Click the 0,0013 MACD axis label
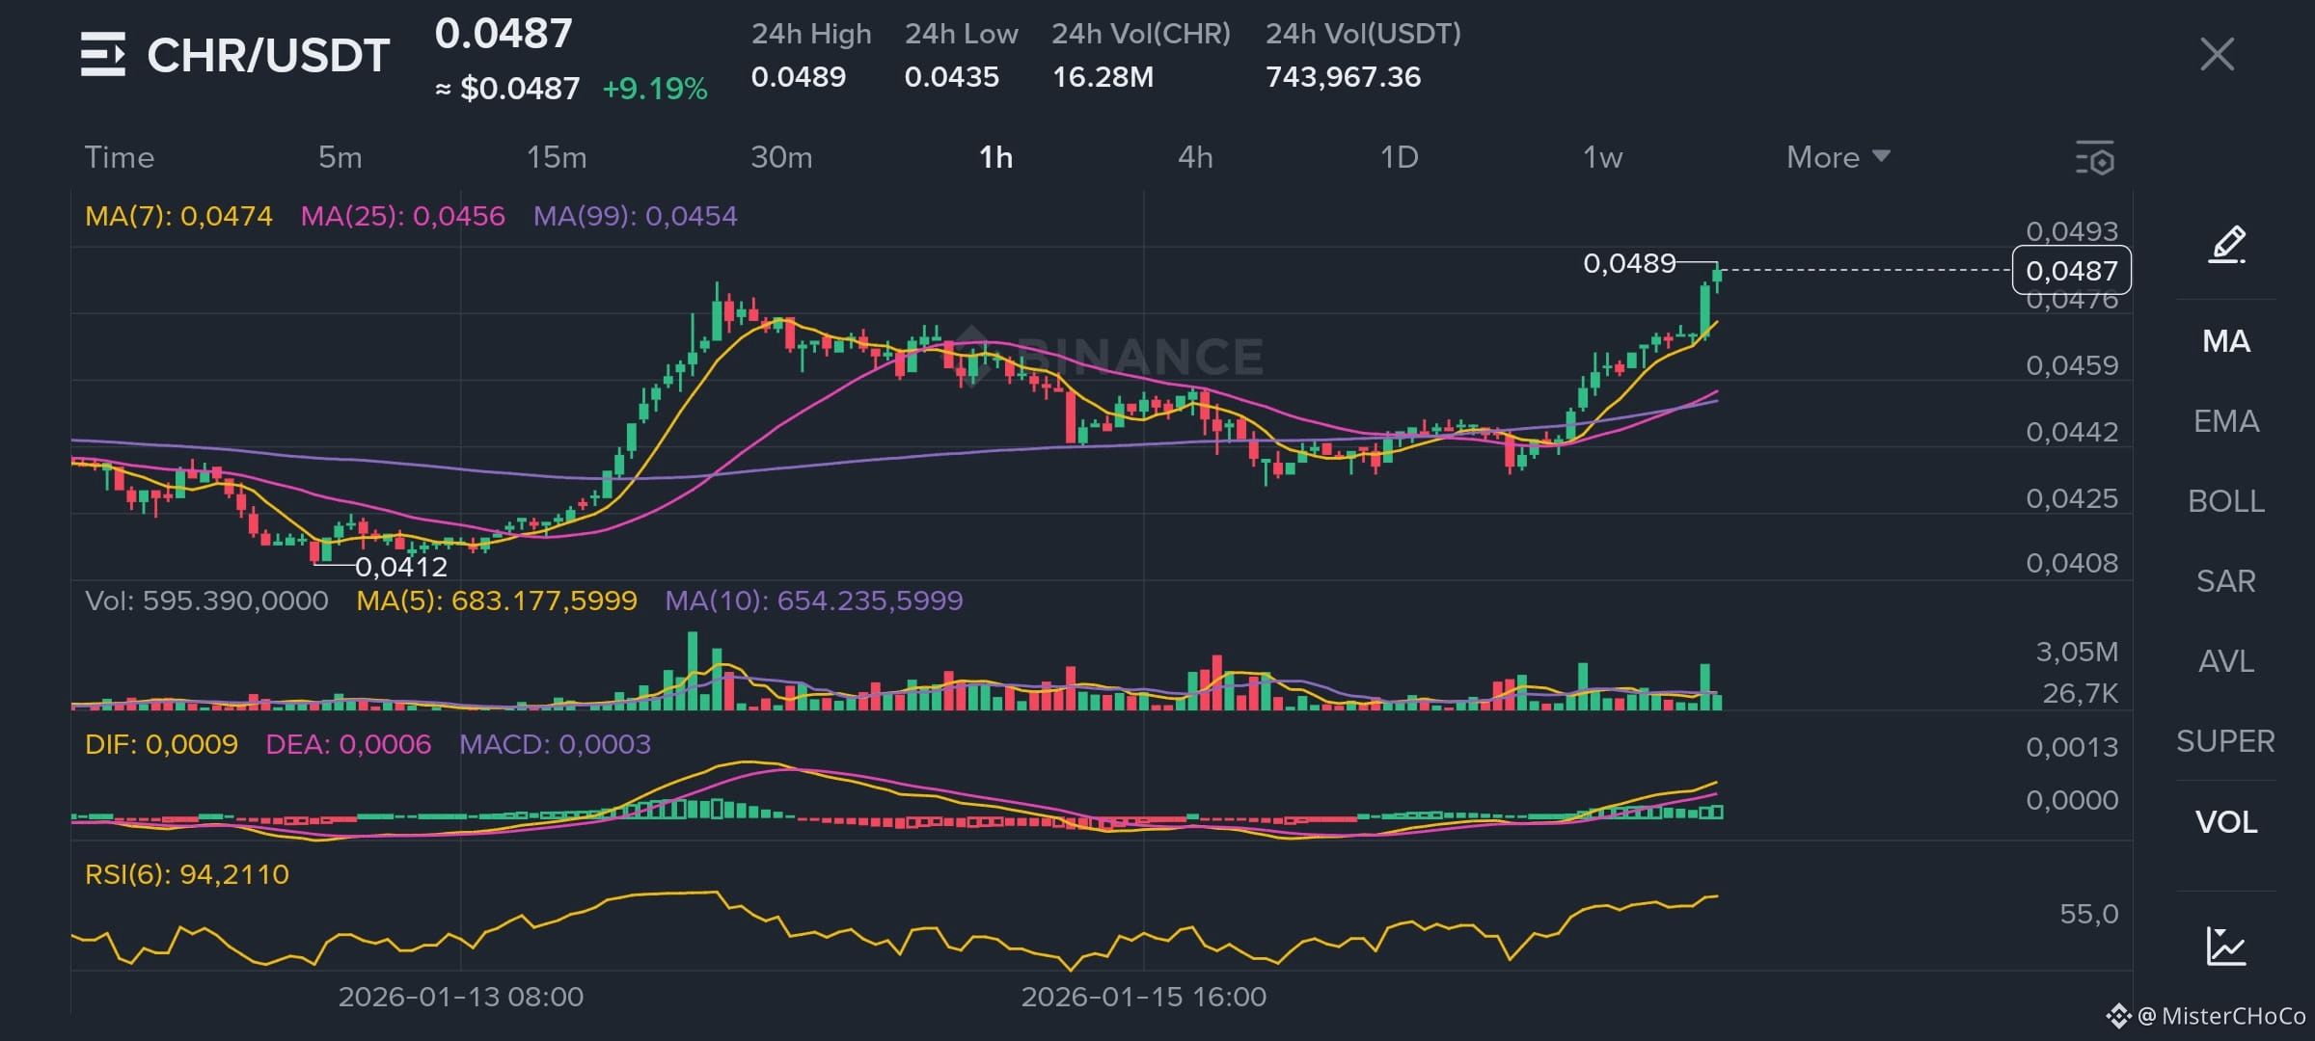Screen dimensions: 2315x1041 (2072, 747)
